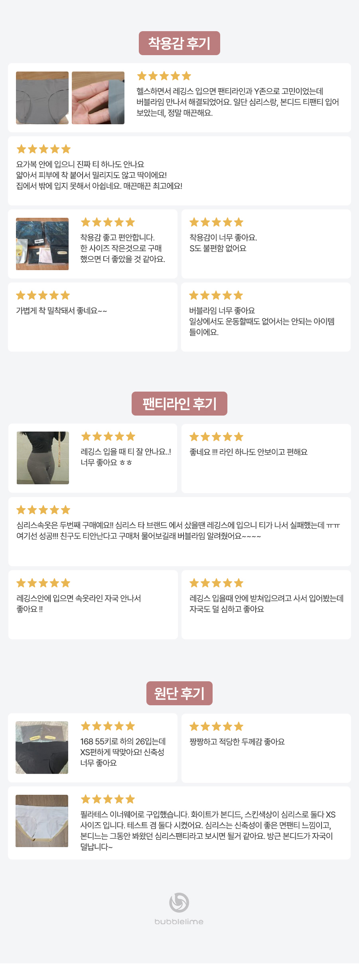Open the black underwear review photo
Viewport: 359px width, 965px height.
42,748
